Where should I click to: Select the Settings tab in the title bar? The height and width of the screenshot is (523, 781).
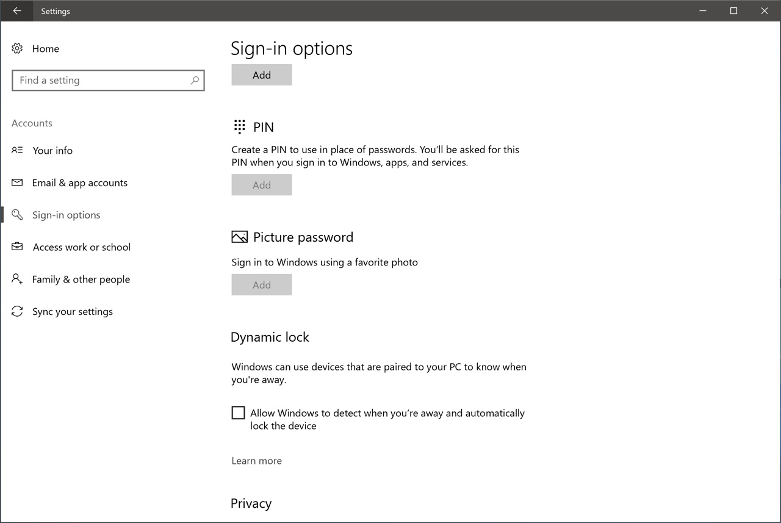tap(55, 10)
